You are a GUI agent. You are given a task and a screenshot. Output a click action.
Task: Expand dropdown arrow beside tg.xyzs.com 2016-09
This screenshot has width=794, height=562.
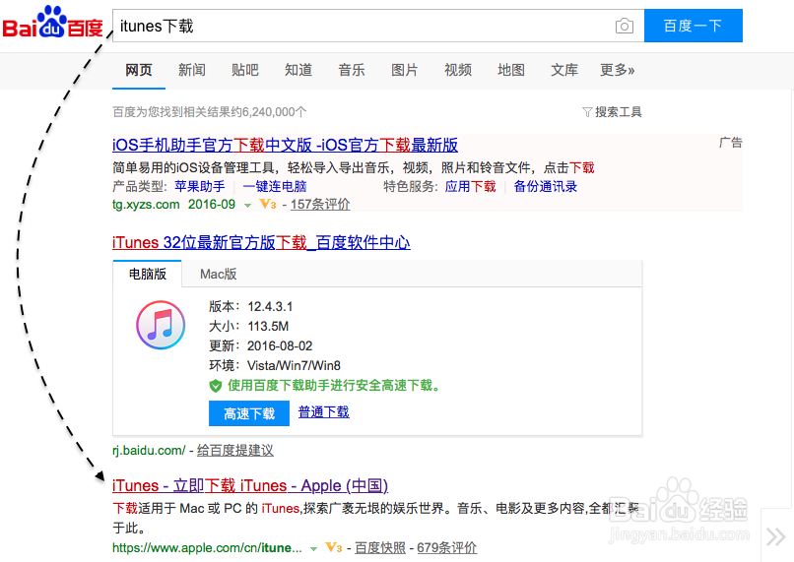(247, 206)
